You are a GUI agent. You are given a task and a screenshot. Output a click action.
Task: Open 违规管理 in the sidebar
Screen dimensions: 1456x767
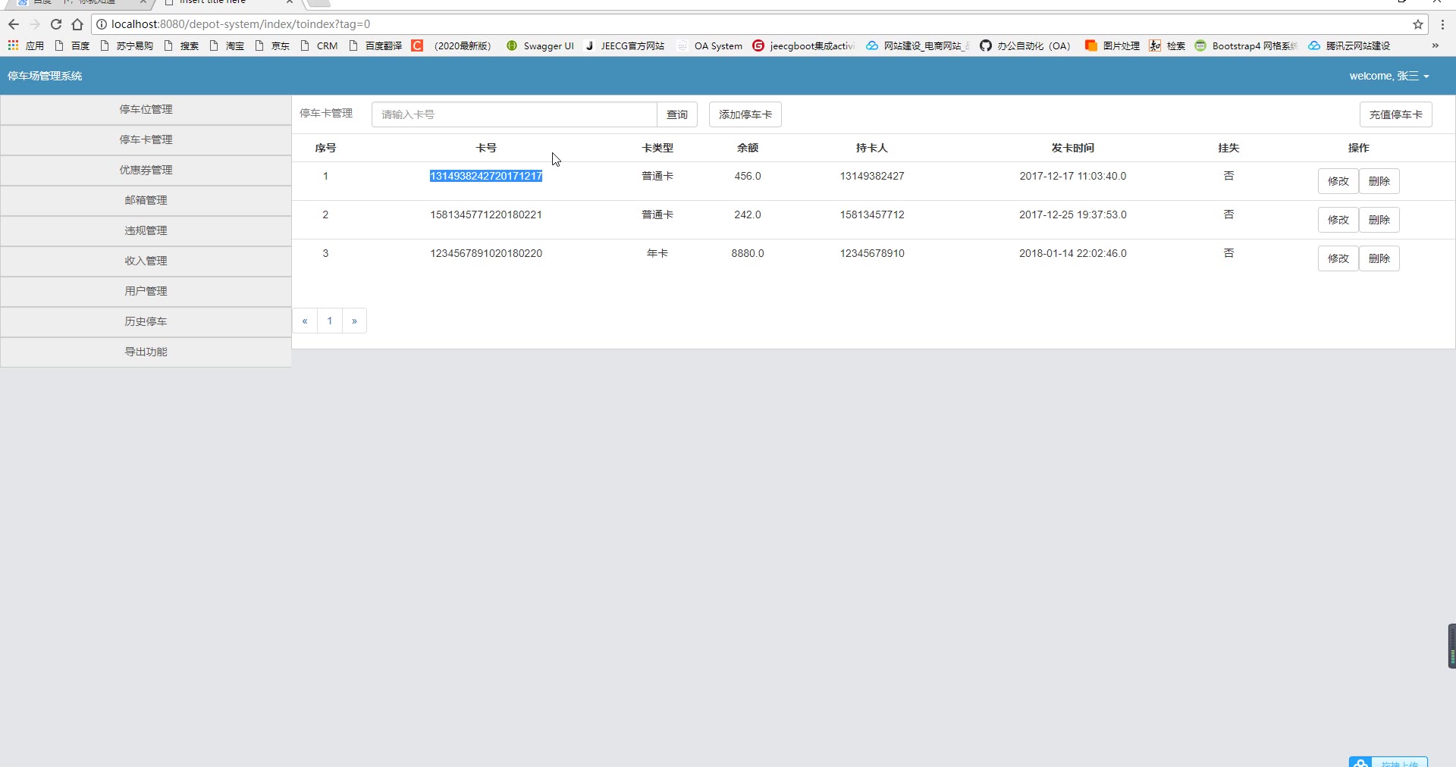[x=146, y=230]
